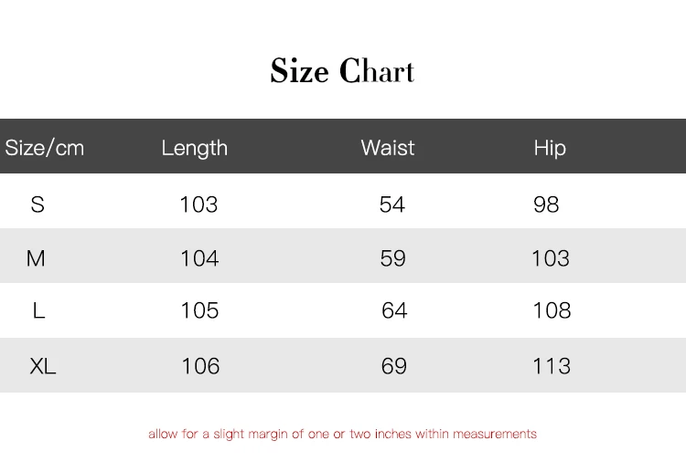Select hip value 98 for size S
The width and height of the screenshot is (686, 472).
(x=546, y=205)
